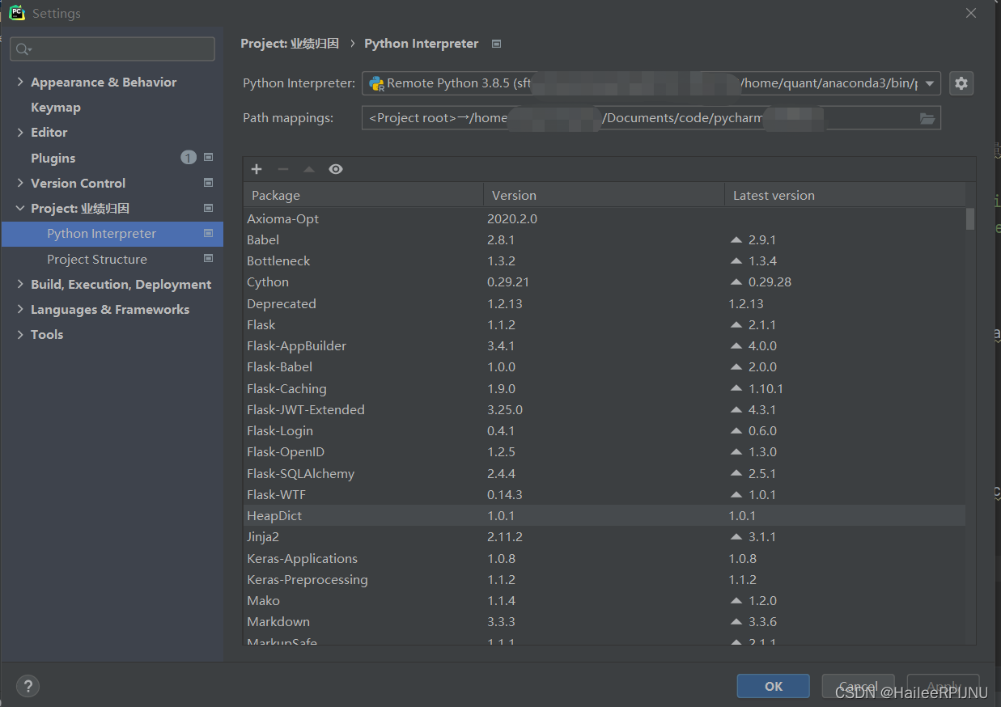Screen dimensions: 1001x707
Task: Select the Flask-Login package row
Action: [x=604, y=430]
